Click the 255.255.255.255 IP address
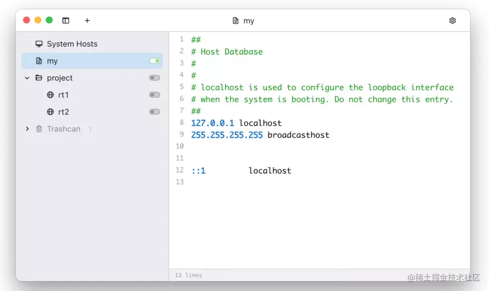489x291 pixels. coord(227,135)
